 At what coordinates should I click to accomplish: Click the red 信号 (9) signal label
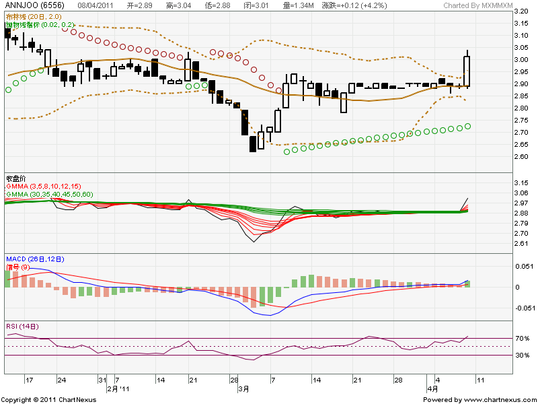coord(18,266)
